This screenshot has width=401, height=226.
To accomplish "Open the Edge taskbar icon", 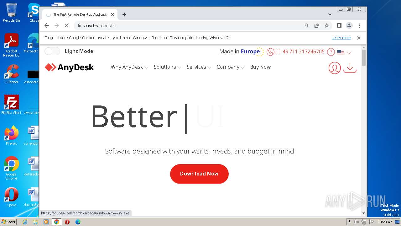I will [78, 222].
